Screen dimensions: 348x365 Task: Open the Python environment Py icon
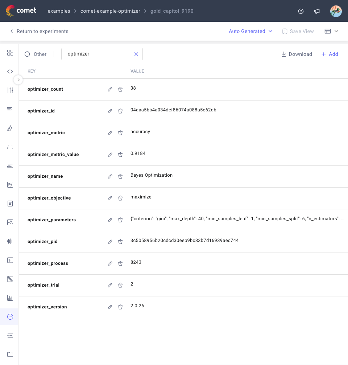click(10, 185)
